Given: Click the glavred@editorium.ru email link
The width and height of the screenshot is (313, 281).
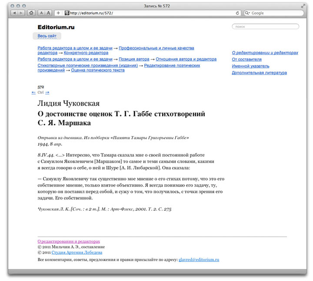Looking at the screenshot, I should [x=199, y=259].
